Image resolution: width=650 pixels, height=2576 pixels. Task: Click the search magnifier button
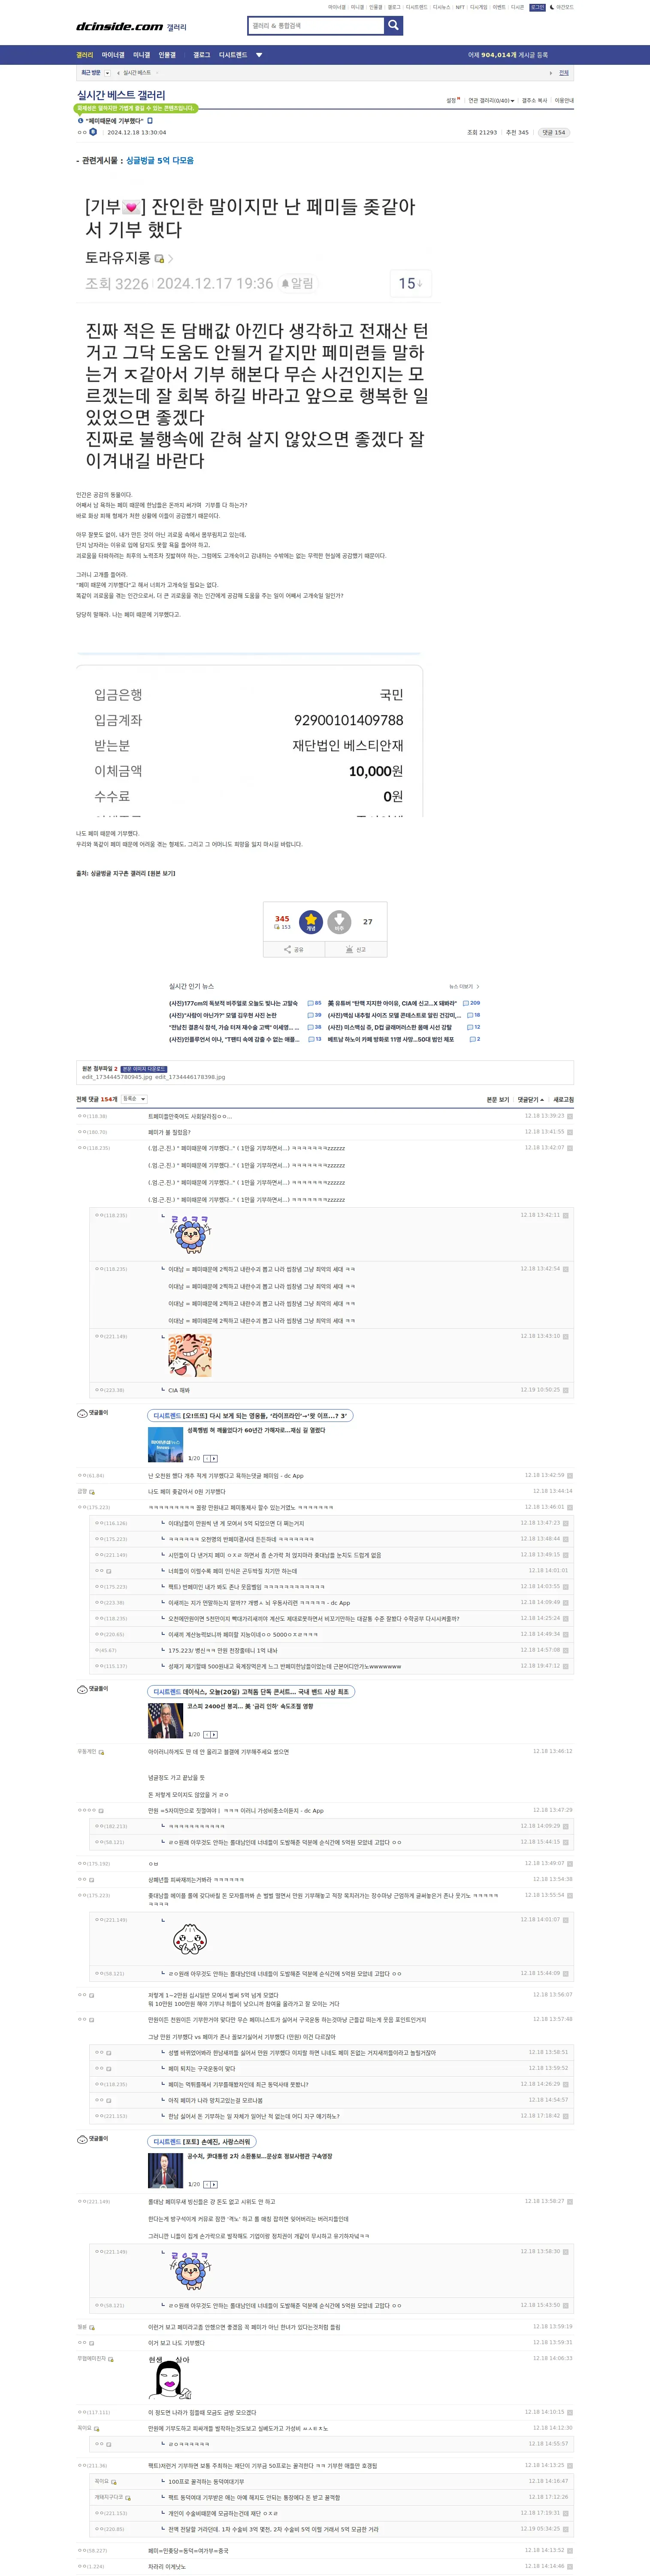point(394,25)
